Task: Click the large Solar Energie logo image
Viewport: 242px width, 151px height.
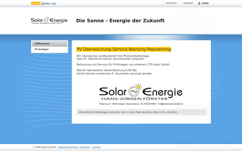Action: point(141,94)
